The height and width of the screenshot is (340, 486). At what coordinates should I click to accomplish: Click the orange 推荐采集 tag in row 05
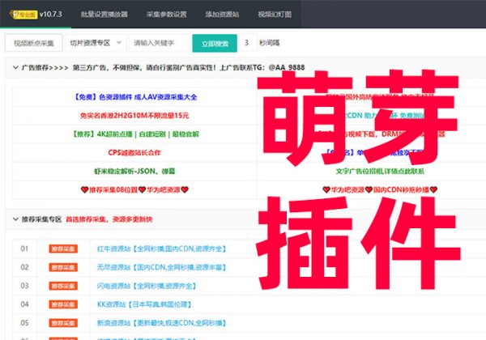pyautogui.click(x=62, y=323)
